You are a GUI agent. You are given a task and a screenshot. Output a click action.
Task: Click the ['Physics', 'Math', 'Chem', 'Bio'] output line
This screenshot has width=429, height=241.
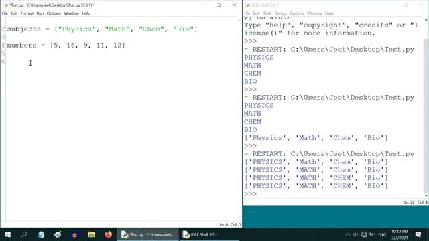click(316, 138)
